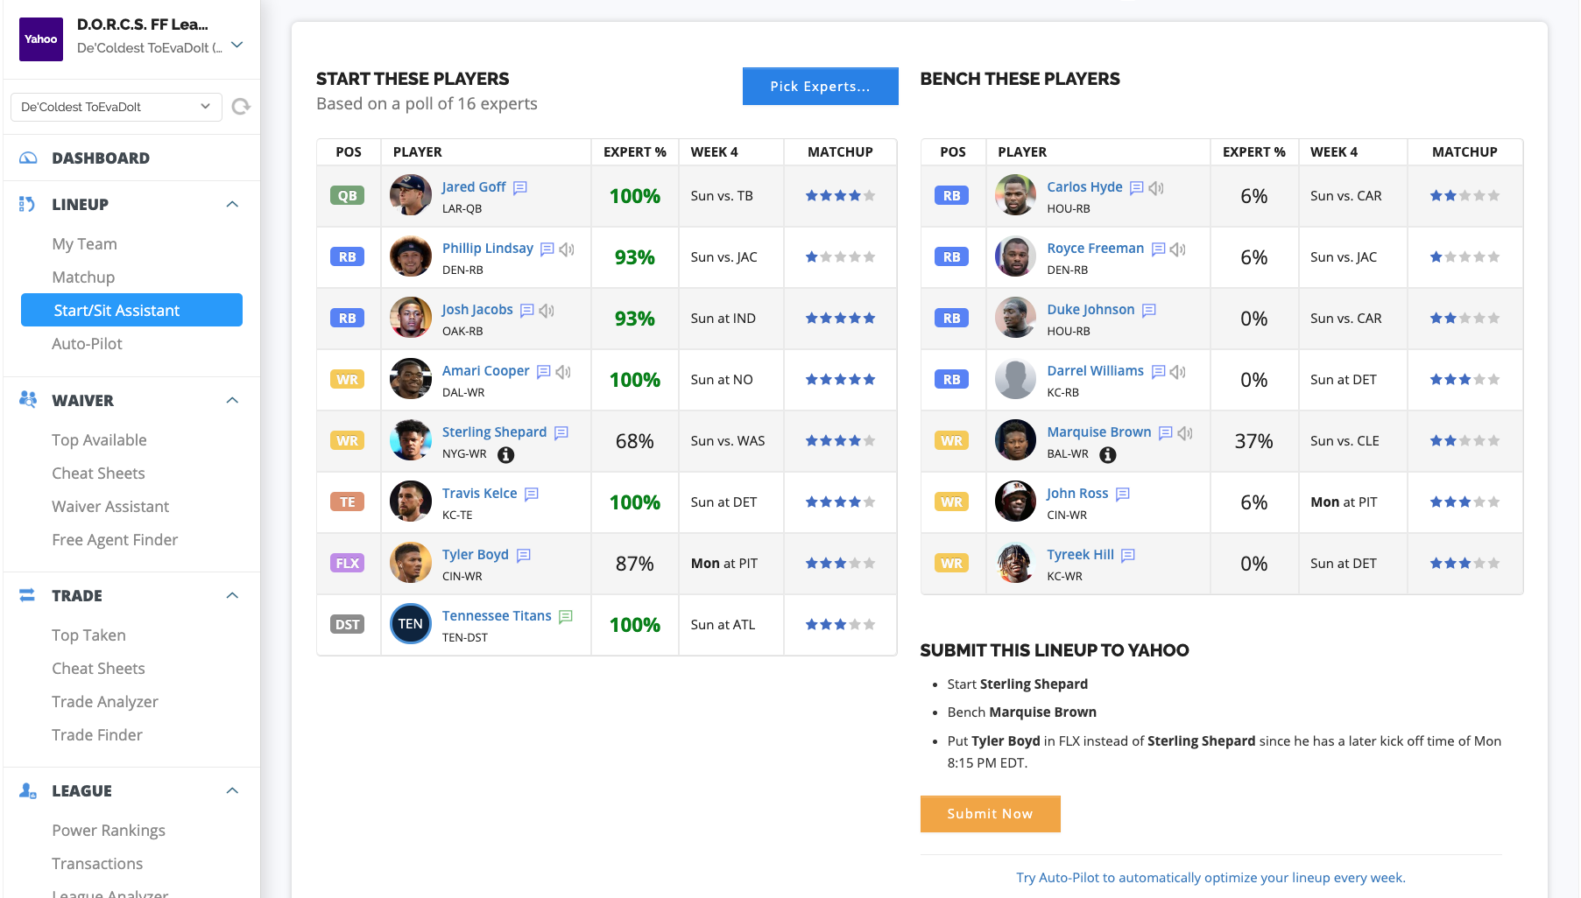Open the Yahoo league logo
1581x898 pixels.
[41, 39]
